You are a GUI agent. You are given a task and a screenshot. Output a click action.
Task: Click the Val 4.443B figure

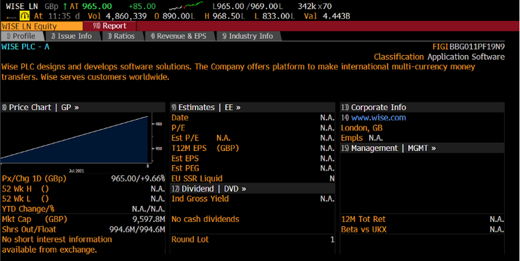click(x=327, y=16)
